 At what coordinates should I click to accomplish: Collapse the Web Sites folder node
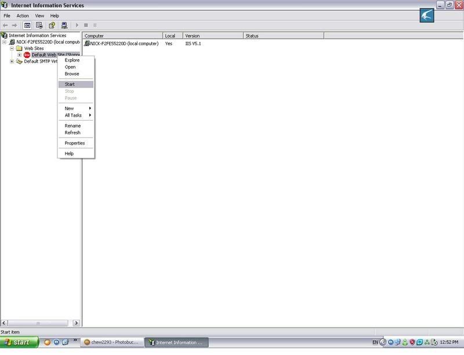(12, 48)
